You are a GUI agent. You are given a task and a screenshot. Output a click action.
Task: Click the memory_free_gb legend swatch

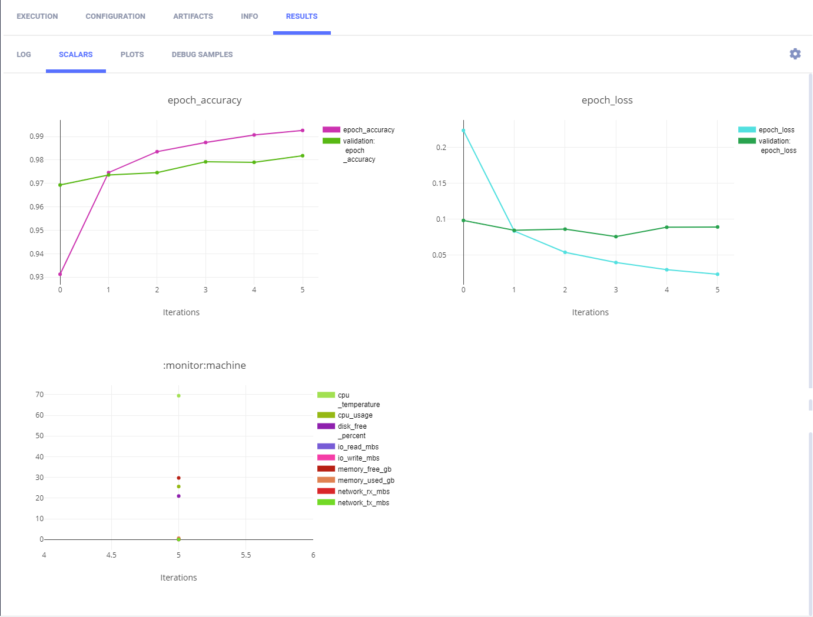coord(326,469)
